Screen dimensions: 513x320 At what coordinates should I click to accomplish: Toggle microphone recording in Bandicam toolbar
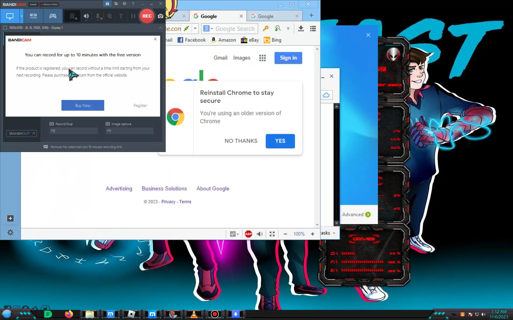[x=98, y=16]
